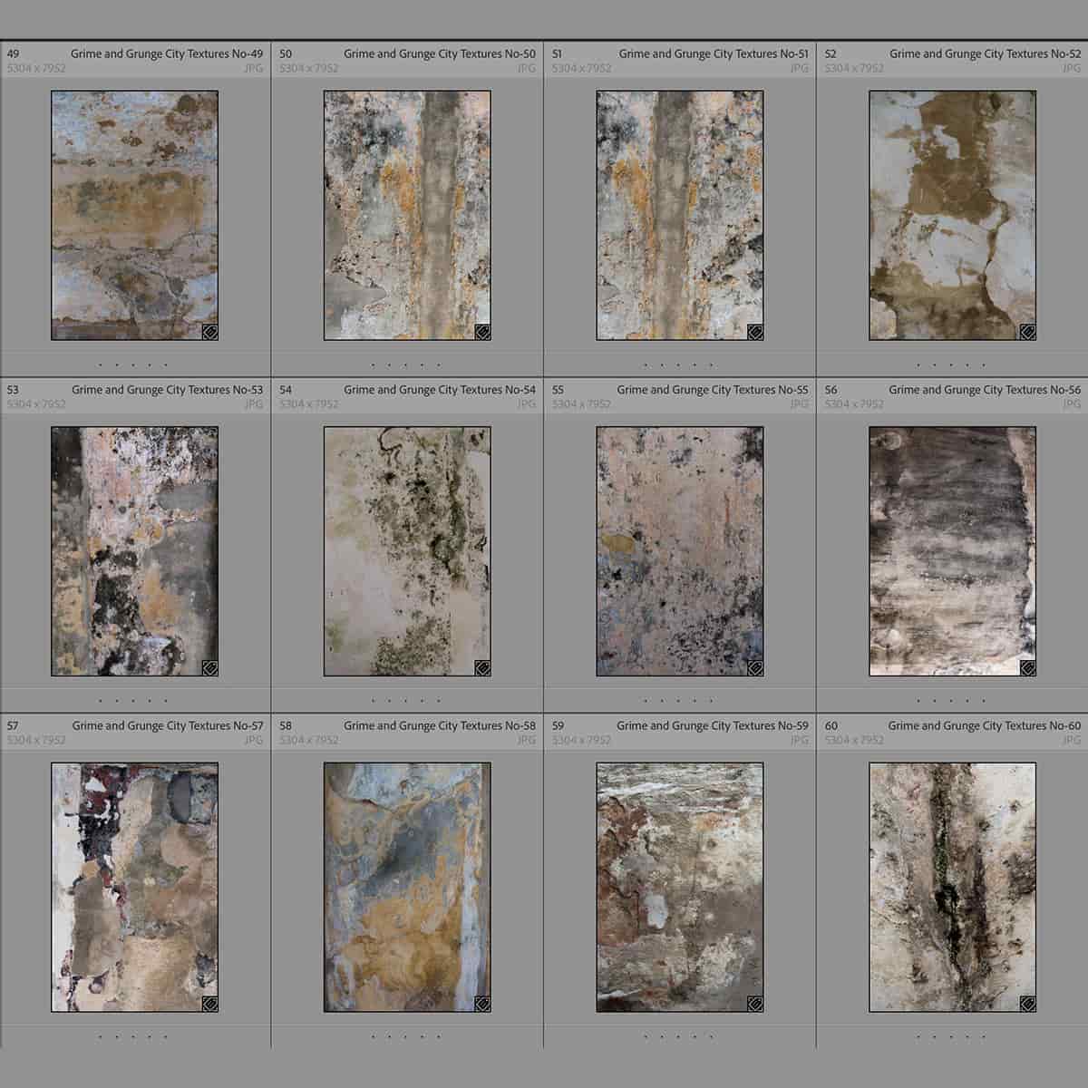
Task: Click the keyword tag badge on photo No-59
Action: (x=755, y=1005)
